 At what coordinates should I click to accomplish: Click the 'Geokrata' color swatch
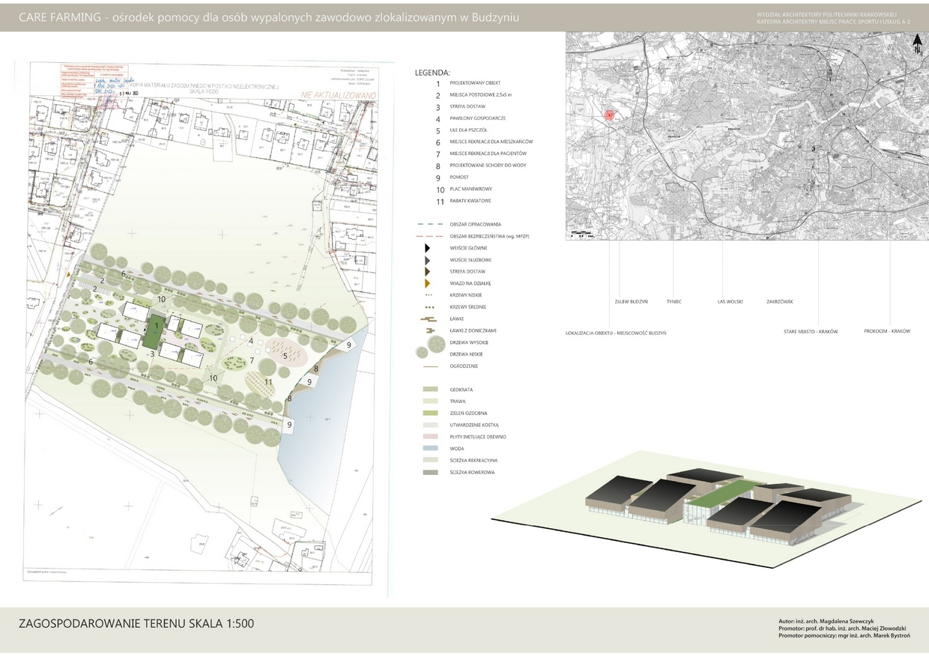point(430,390)
